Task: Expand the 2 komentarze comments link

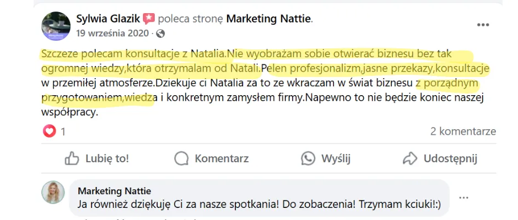Action: tap(463, 131)
